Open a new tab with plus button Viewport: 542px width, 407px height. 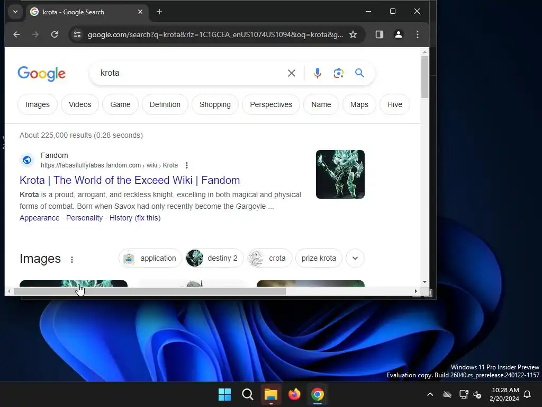point(159,12)
